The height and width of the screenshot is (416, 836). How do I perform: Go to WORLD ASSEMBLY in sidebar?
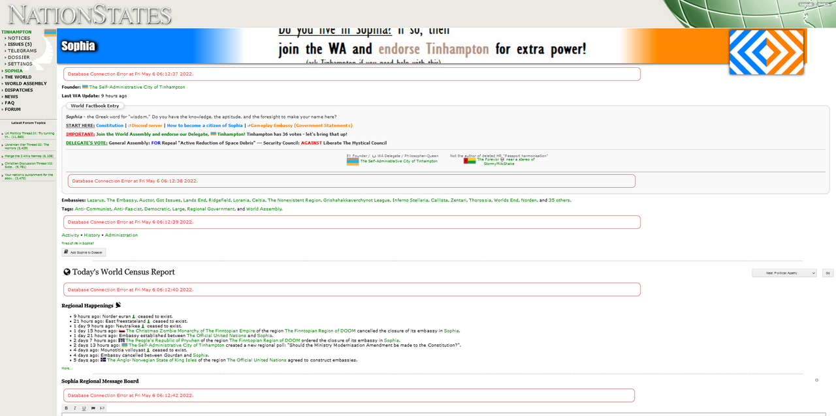25,83
